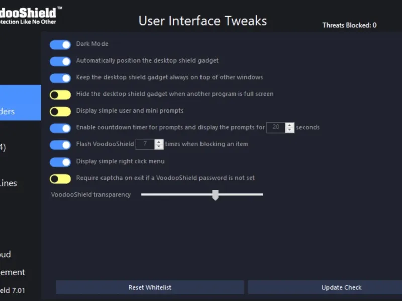
Task: Enable hide gadget when program is full screen
Action: pos(60,95)
